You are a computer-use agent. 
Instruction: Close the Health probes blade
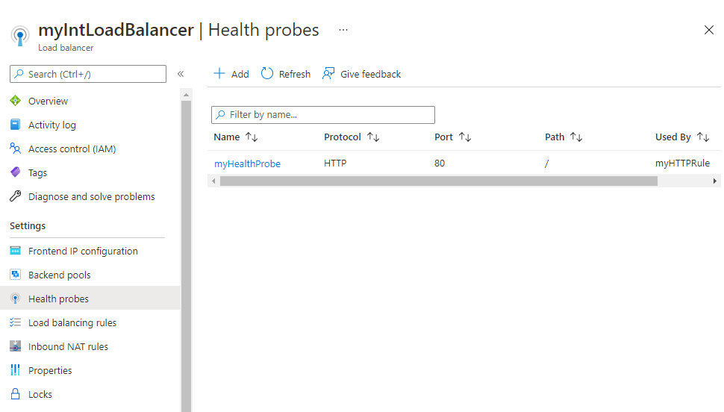click(x=709, y=30)
